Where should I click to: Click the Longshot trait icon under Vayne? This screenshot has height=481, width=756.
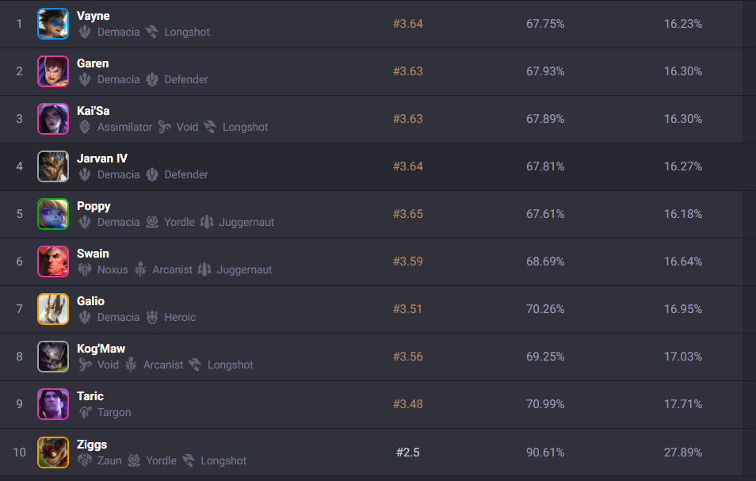(152, 32)
